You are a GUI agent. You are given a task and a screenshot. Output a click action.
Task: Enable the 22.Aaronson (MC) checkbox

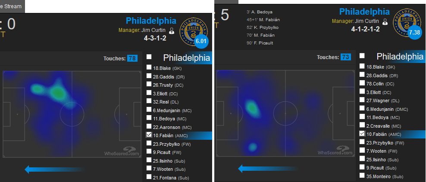pos(149,126)
